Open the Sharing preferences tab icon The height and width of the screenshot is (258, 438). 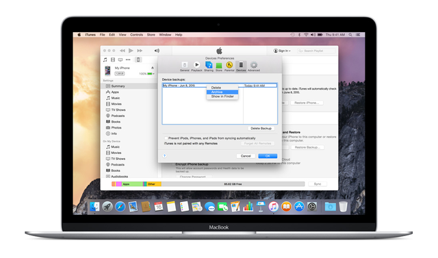[x=209, y=65]
